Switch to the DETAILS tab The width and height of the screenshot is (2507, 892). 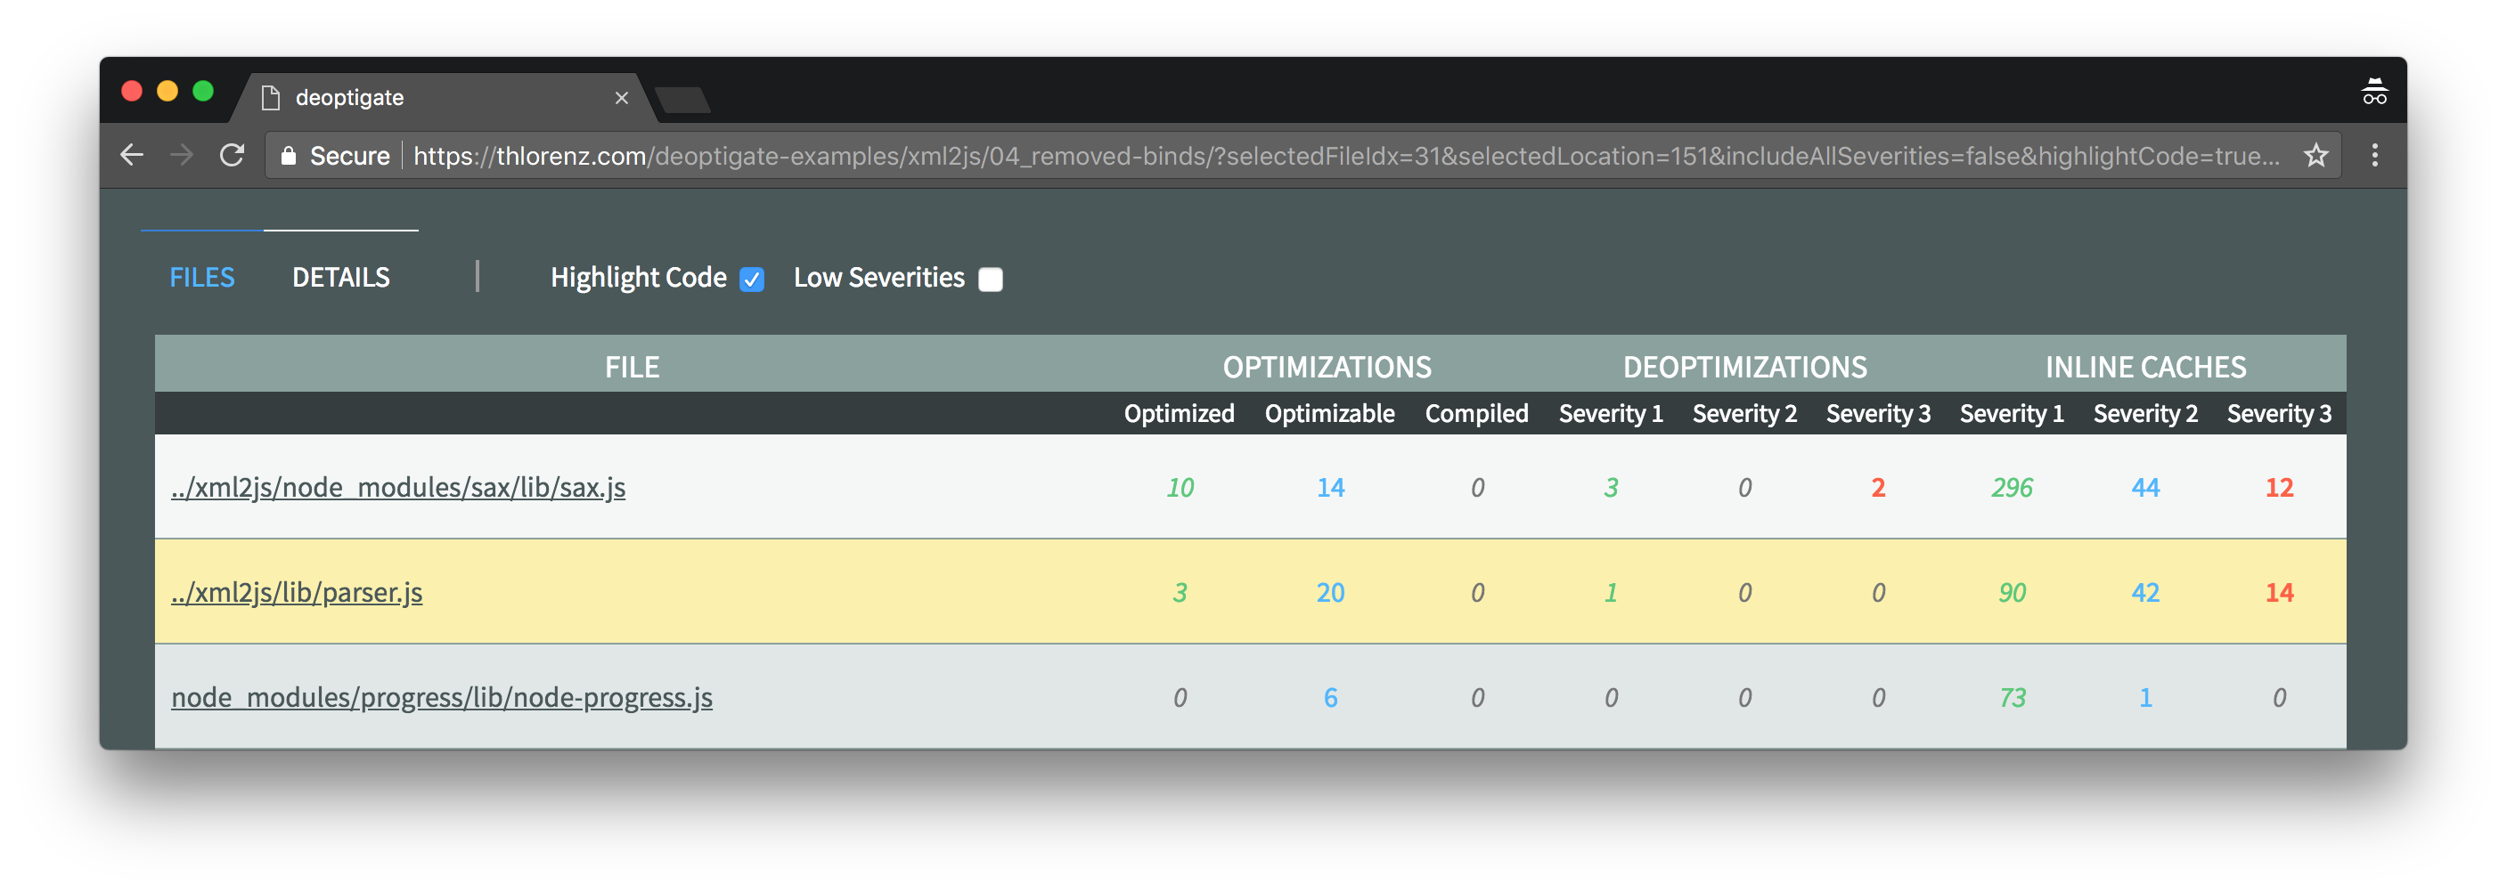[340, 277]
